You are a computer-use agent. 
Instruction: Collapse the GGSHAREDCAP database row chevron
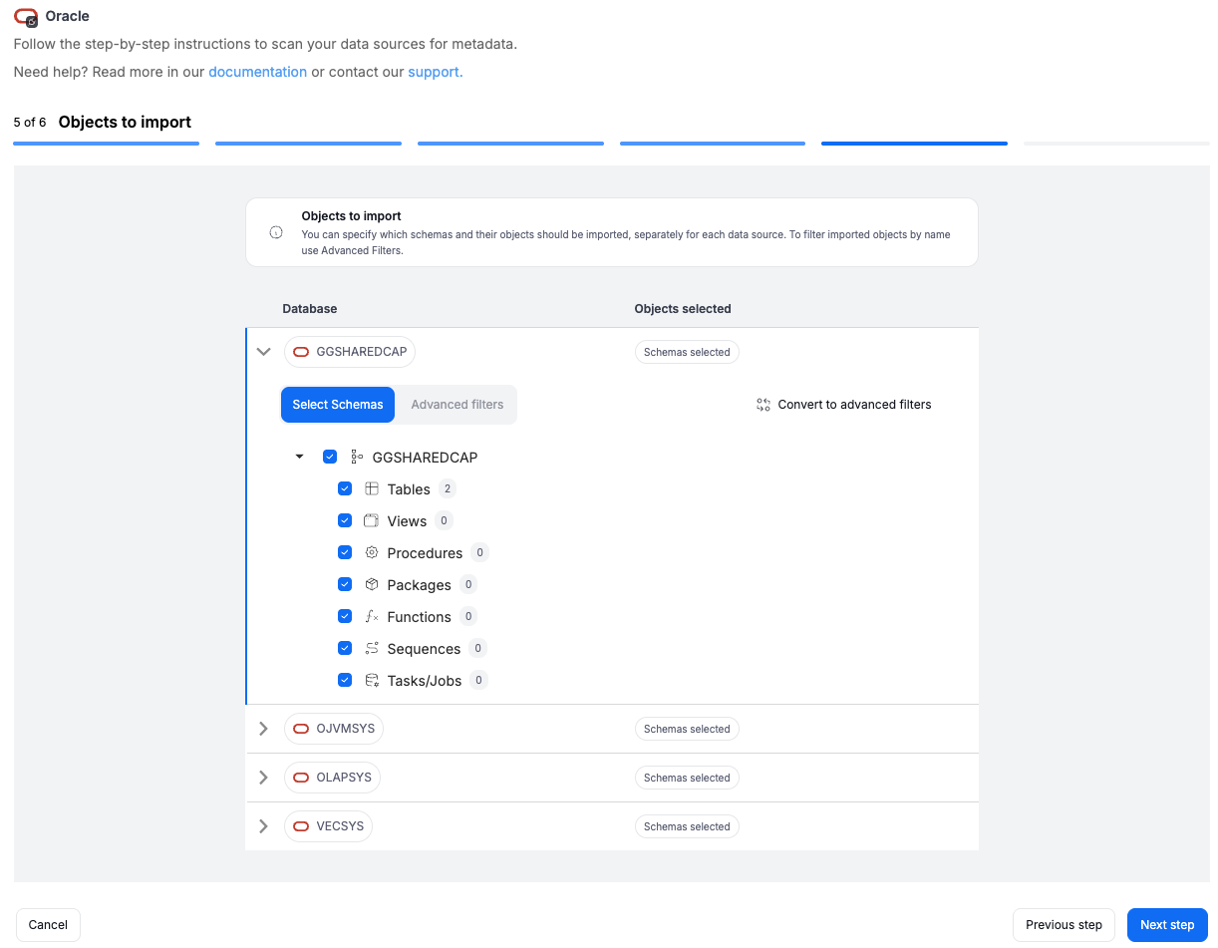click(x=263, y=352)
